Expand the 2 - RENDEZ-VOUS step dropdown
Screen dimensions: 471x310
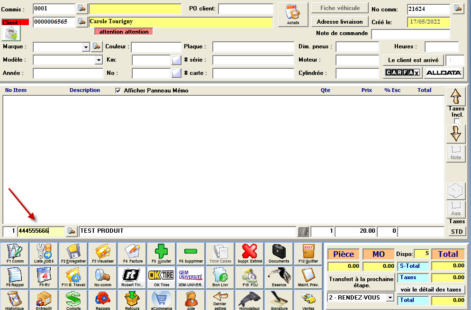click(390, 298)
